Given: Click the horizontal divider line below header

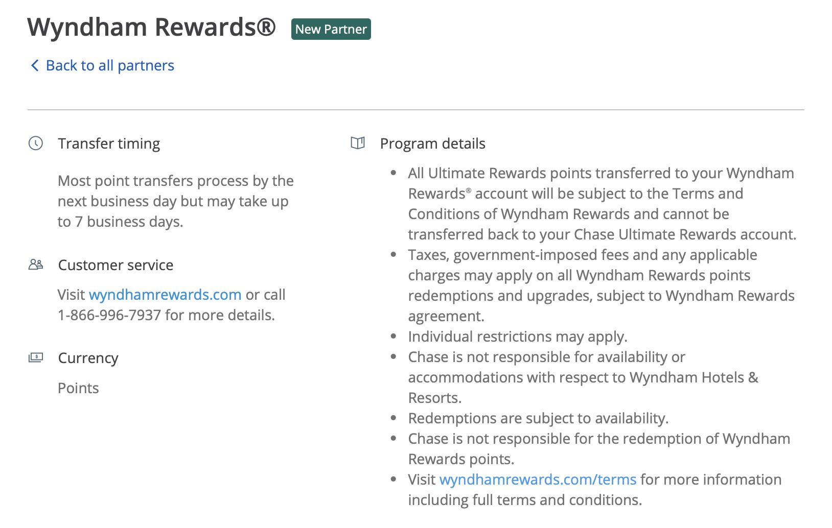Looking at the screenshot, I should point(416,108).
